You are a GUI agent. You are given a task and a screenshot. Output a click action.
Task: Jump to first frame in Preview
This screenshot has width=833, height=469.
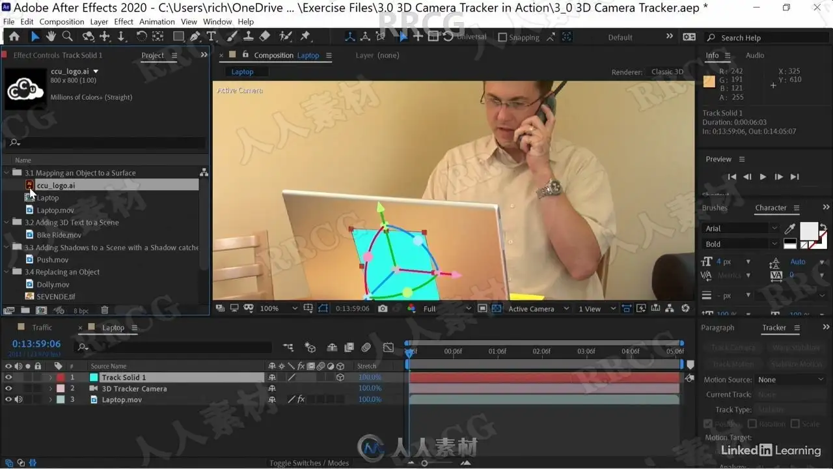732,177
